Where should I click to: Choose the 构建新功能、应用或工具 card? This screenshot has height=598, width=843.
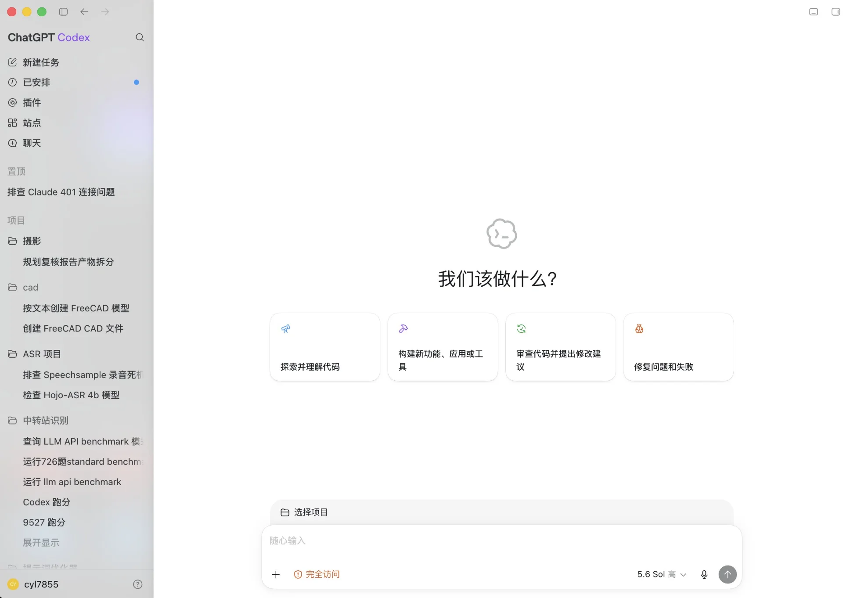443,347
